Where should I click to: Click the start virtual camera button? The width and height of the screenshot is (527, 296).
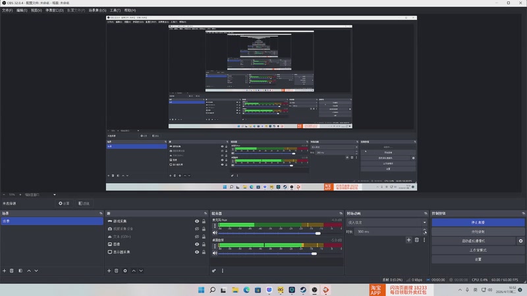[x=474, y=241]
